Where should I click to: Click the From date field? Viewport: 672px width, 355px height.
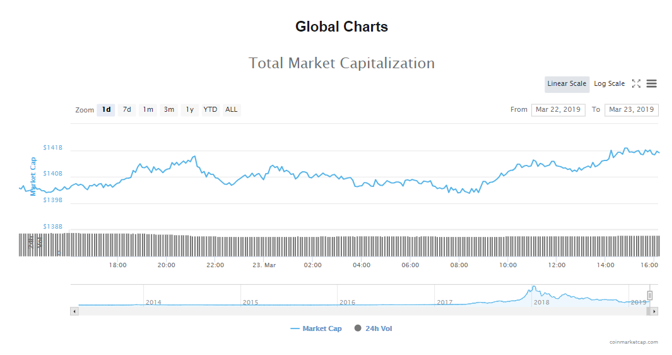[558, 110]
